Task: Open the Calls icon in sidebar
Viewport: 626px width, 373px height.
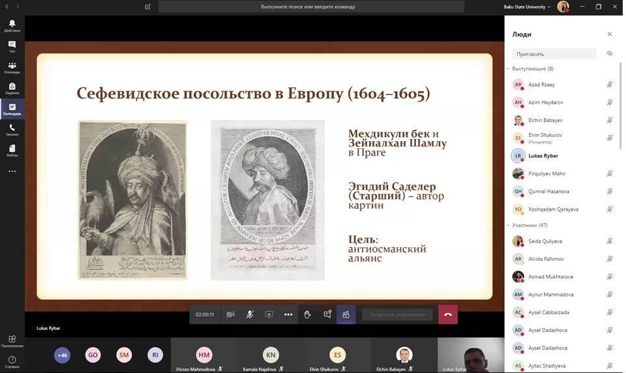Action: pos(12,129)
